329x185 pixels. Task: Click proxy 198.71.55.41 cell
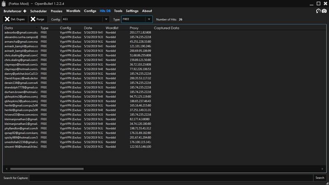[140, 128]
